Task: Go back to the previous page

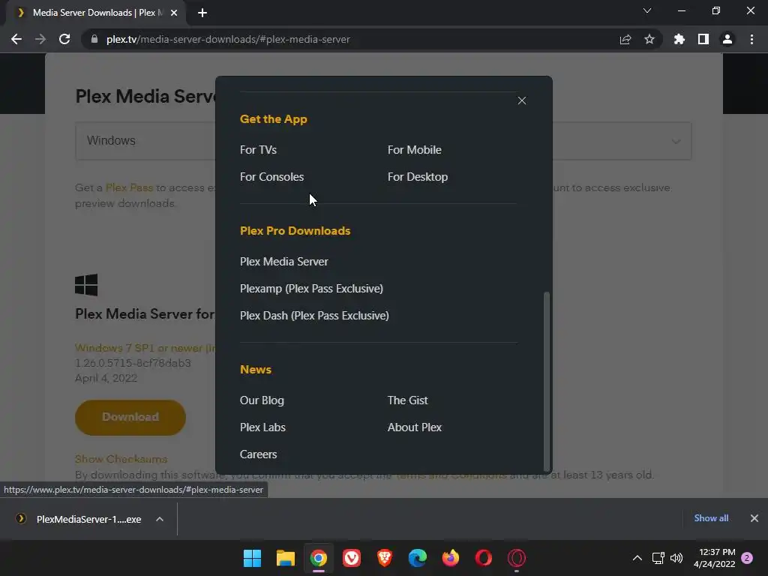Action: coord(16,39)
